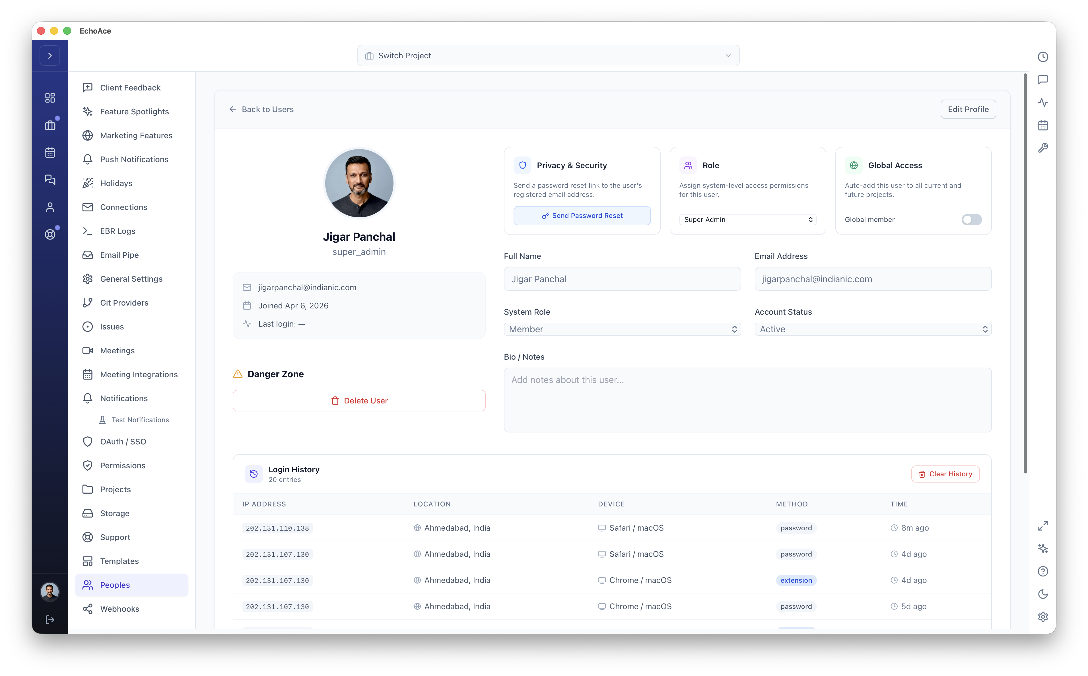Click the Edit Profile button

coord(968,110)
